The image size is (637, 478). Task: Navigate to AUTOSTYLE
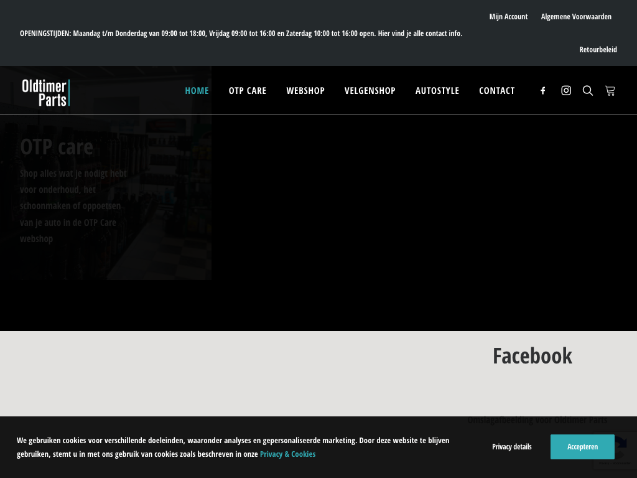coord(437,91)
